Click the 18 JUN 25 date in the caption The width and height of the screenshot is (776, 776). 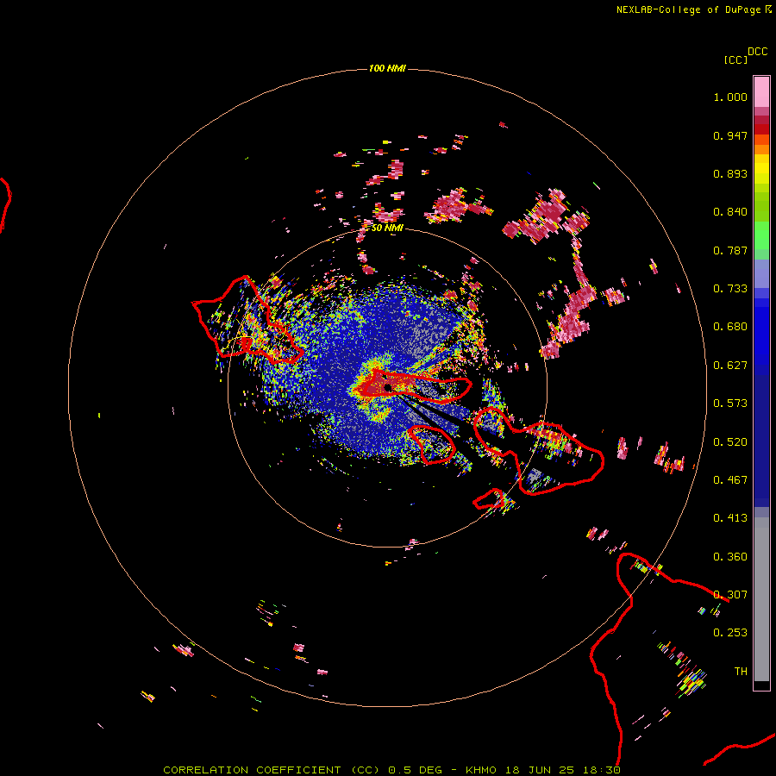540,770
